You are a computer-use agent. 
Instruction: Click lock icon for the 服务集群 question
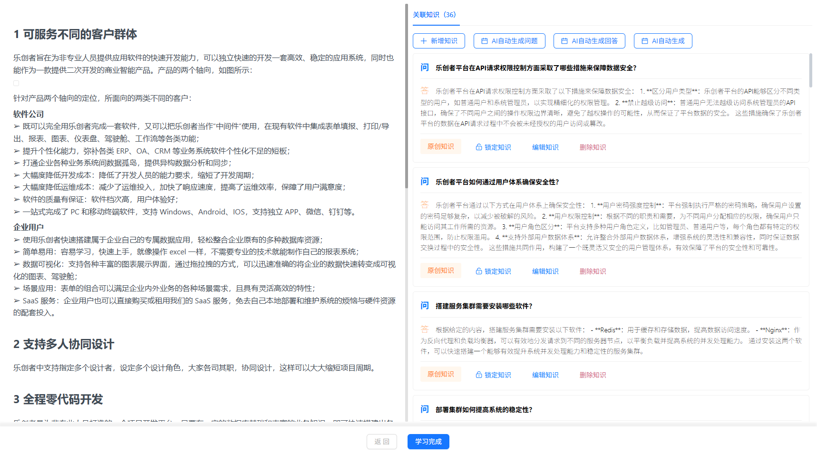tap(479, 375)
